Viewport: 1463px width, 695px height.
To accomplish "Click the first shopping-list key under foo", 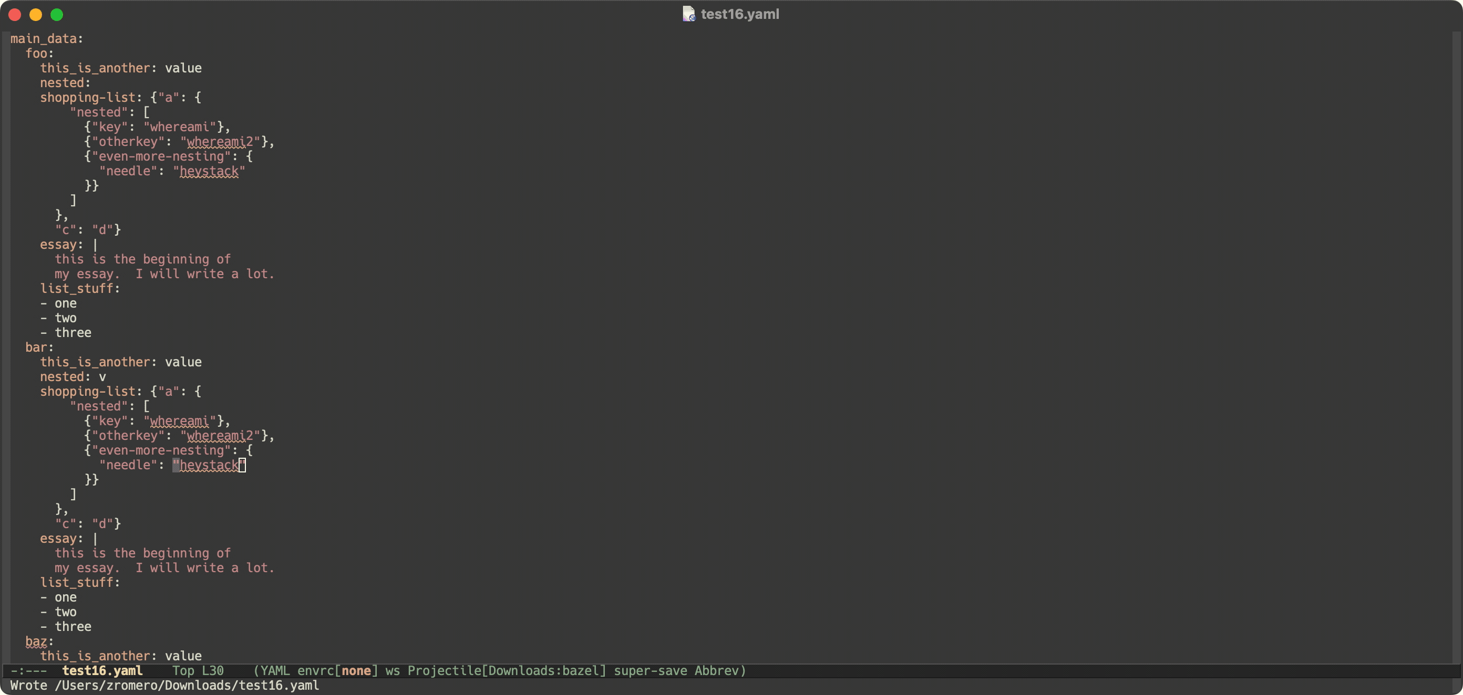I will [x=87, y=98].
